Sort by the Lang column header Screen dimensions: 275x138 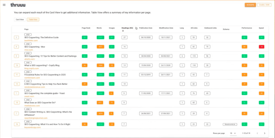tap(182, 28)
